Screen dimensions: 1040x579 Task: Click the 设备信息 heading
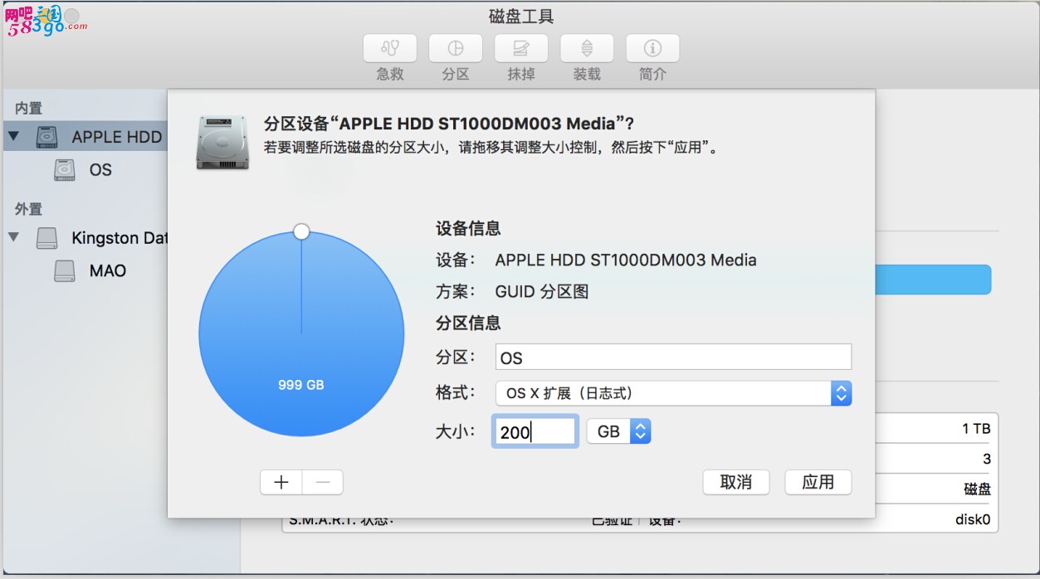(x=468, y=229)
